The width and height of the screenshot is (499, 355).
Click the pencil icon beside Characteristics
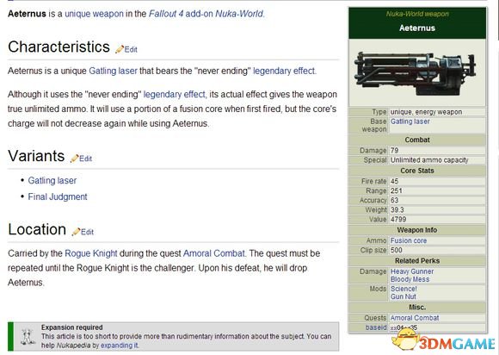(x=120, y=49)
